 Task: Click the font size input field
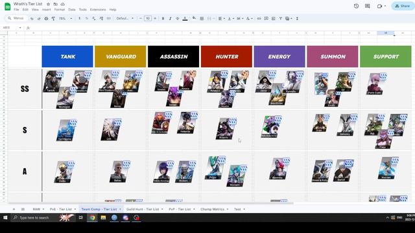[148, 19]
